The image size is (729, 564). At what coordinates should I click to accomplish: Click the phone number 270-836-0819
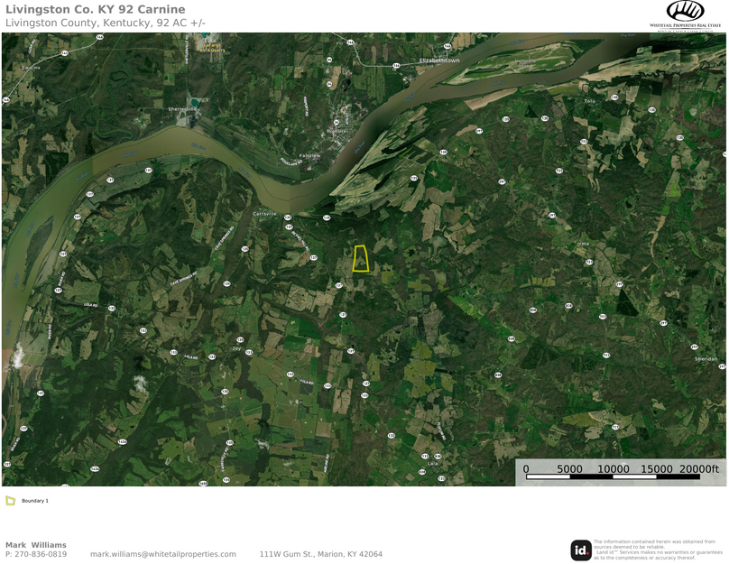pyautogui.click(x=41, y=554)
